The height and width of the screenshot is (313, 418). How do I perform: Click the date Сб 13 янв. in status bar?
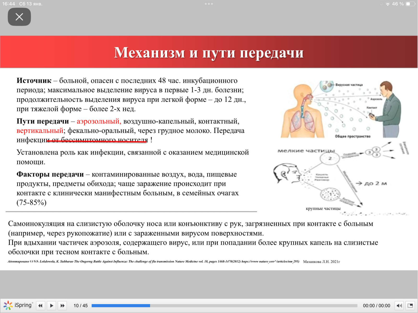[31, 4]
